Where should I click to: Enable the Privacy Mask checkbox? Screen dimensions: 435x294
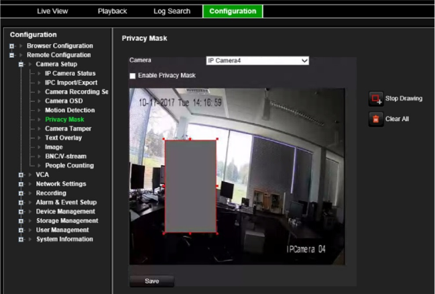[133, 76]
